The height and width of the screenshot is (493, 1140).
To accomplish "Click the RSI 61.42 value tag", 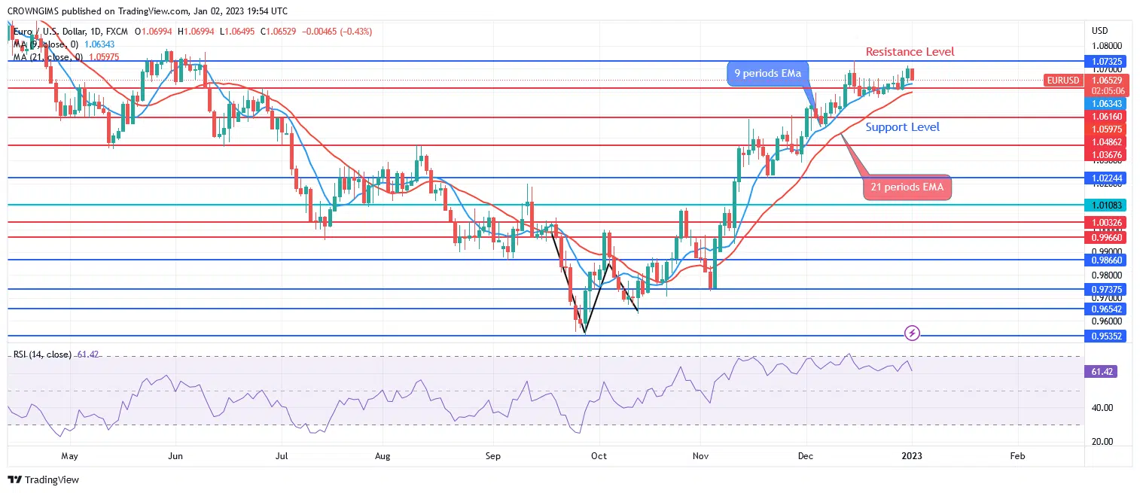I will tap(1102, 371).
